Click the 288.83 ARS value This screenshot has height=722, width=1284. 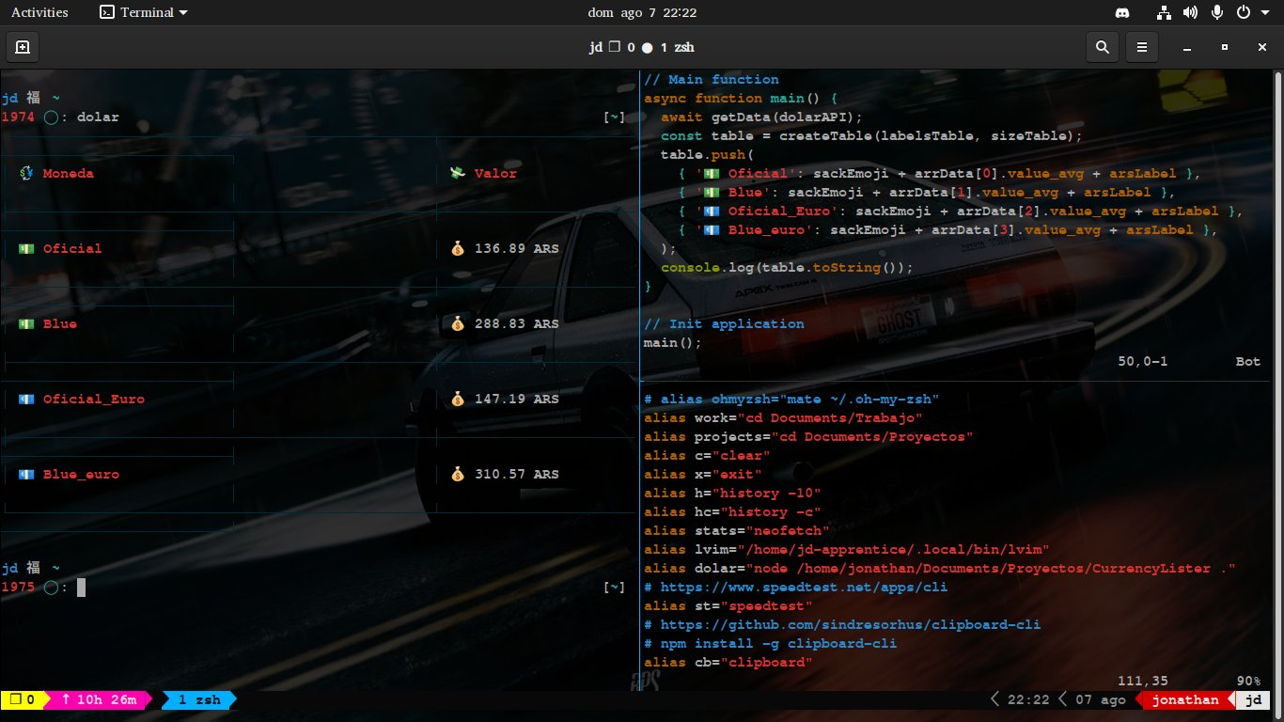(516, 323)
